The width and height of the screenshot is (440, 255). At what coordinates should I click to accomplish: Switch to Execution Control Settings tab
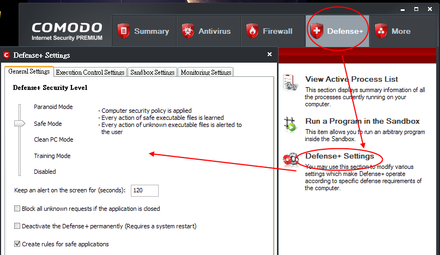click(90, 72)
